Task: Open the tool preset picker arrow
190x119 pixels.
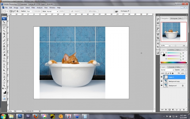Action: point(7,11)
